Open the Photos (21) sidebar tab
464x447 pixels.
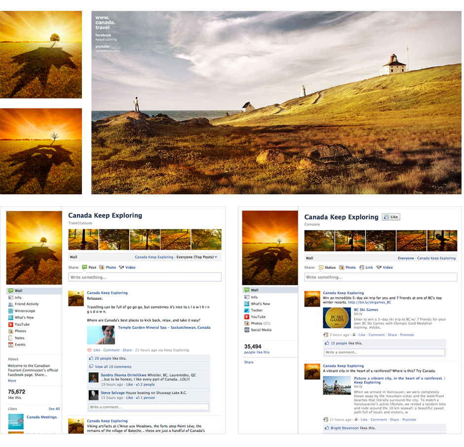(x=261, y=323)
